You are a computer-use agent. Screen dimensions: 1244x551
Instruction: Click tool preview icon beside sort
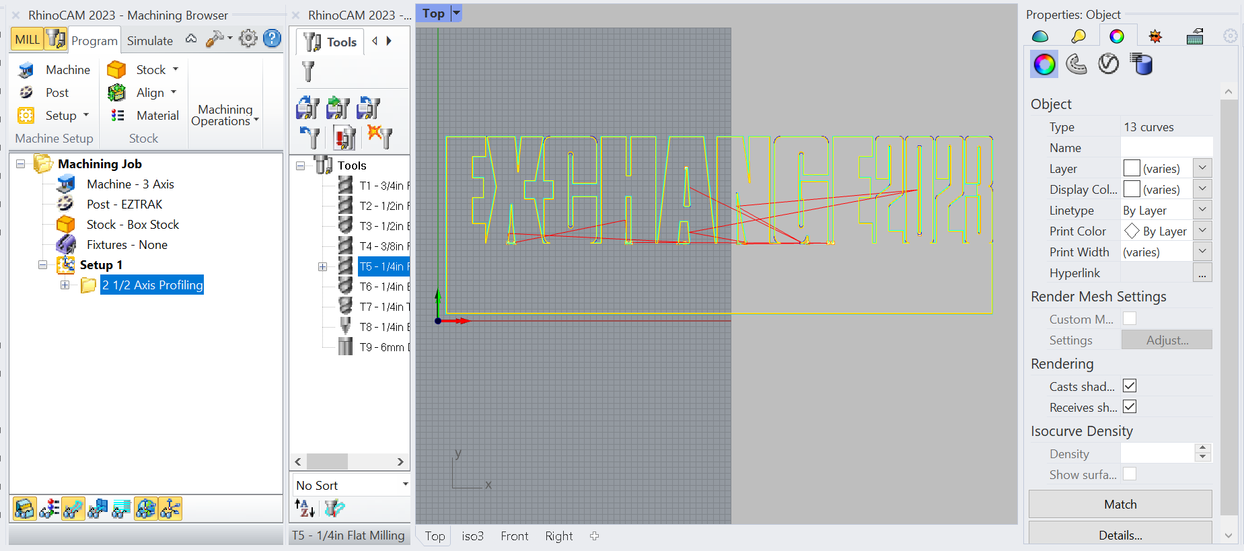click(334, 509)
